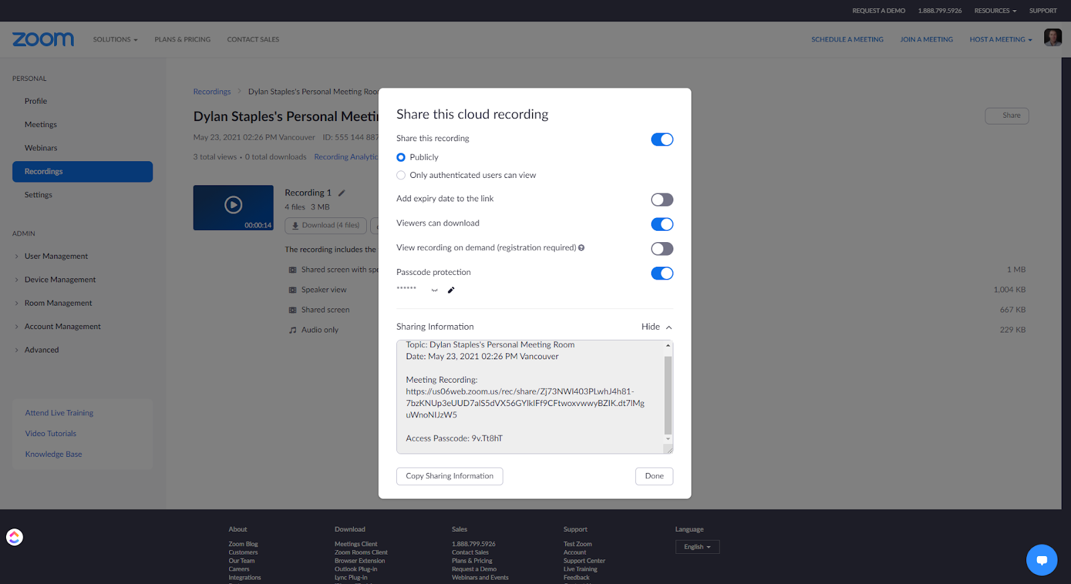Select the Publicly radio option

point(401,157)
